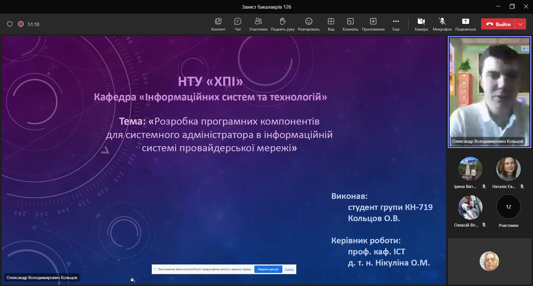Screen dimensions: 533x286
Task: Open the 12 Участники overflow circle
Action: click(508, 207)
